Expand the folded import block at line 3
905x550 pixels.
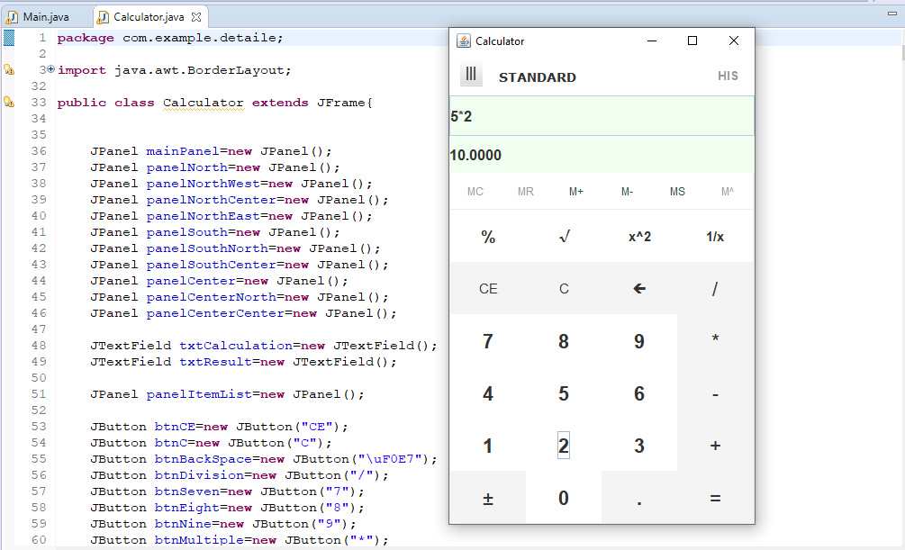coord(50,69)
